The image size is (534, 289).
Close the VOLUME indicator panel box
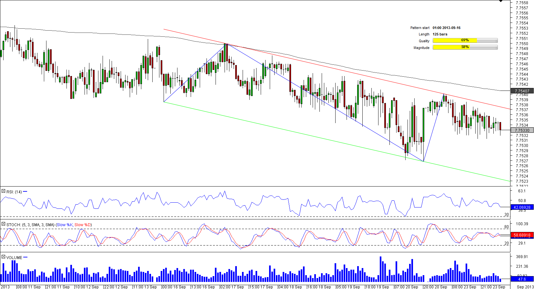point(3,257)
